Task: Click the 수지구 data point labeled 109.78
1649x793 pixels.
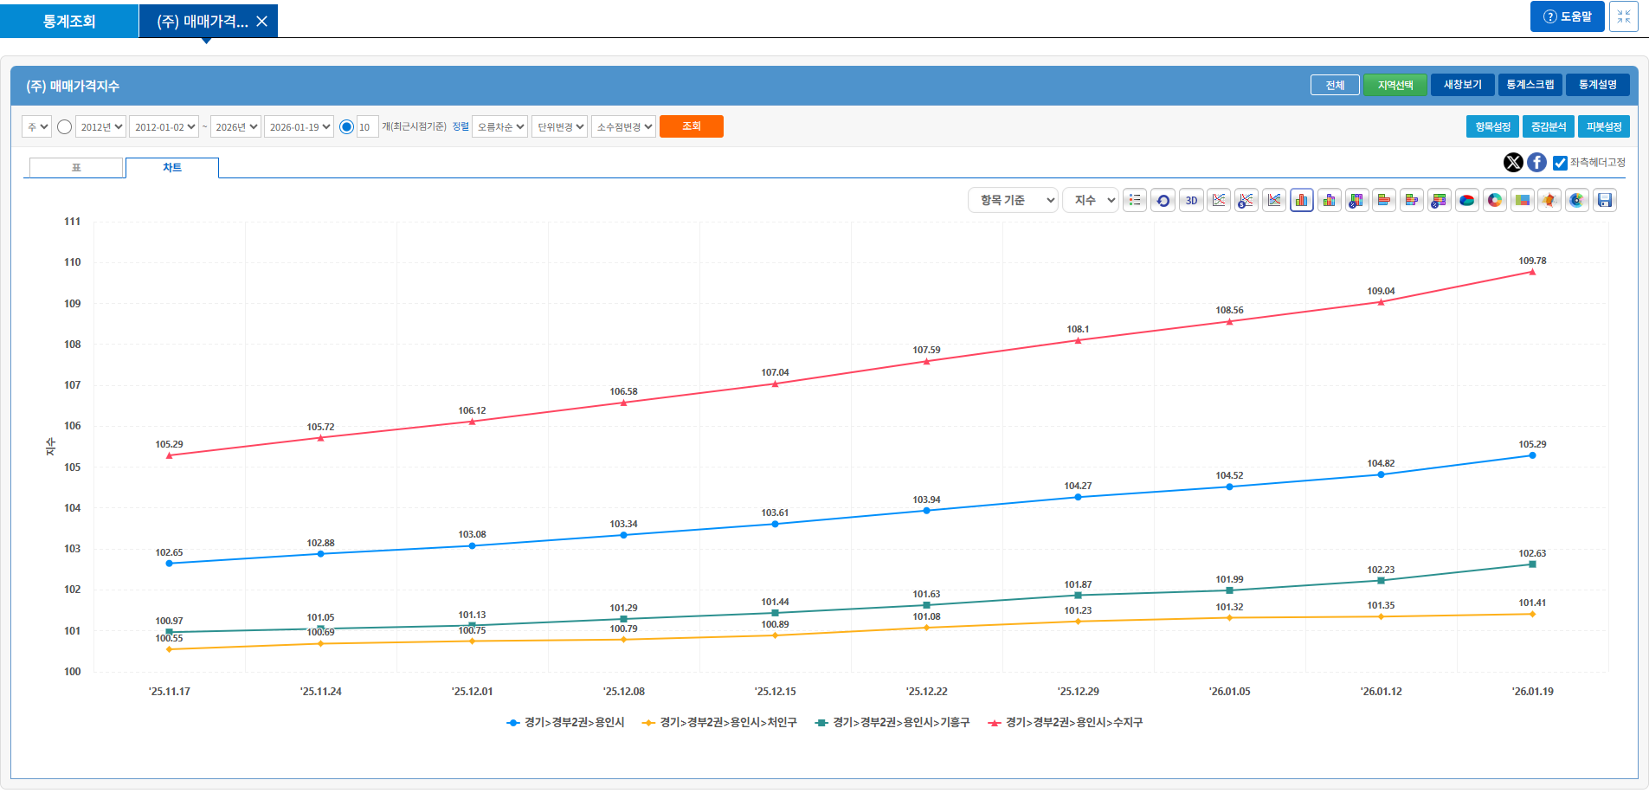Action: click(1532, 272)
